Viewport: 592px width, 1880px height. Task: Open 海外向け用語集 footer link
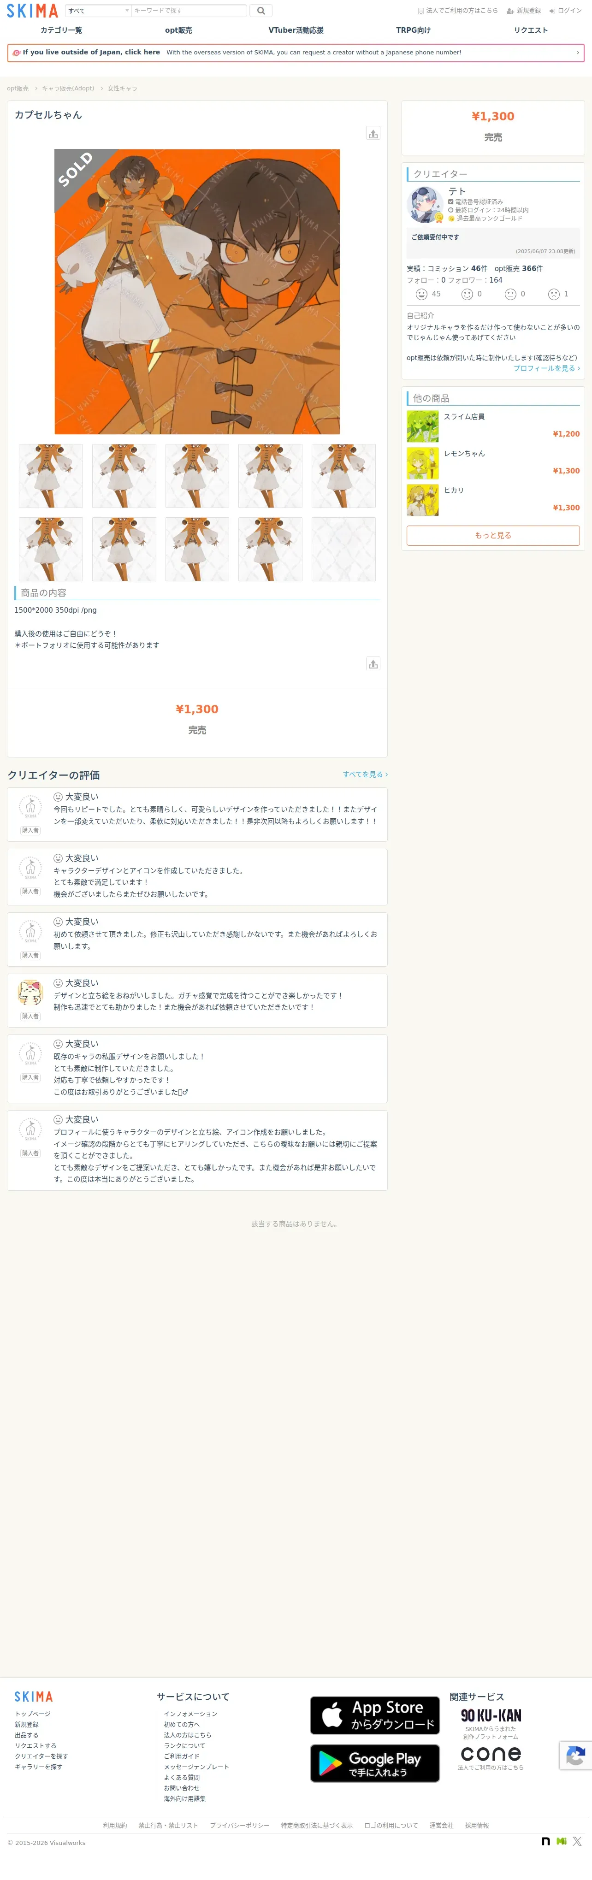(185, 1798)
